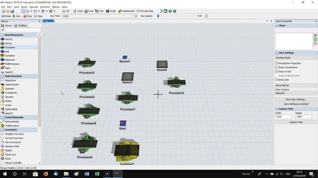Open the Execute menu
The height and width of the screenshot is (178, 318).
pos(34,7)
